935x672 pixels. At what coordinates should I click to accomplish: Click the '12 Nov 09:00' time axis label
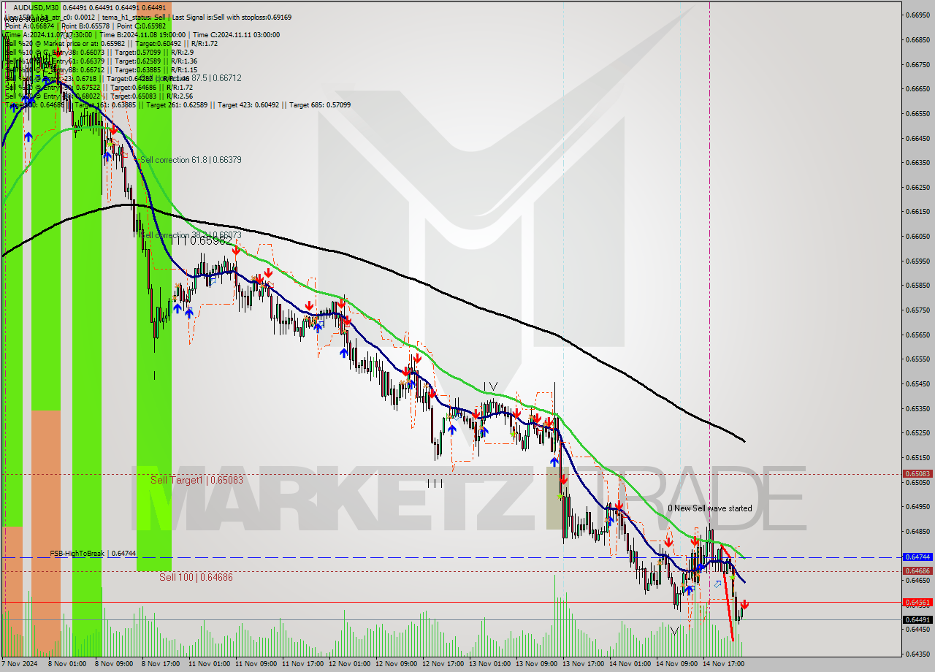396,664
